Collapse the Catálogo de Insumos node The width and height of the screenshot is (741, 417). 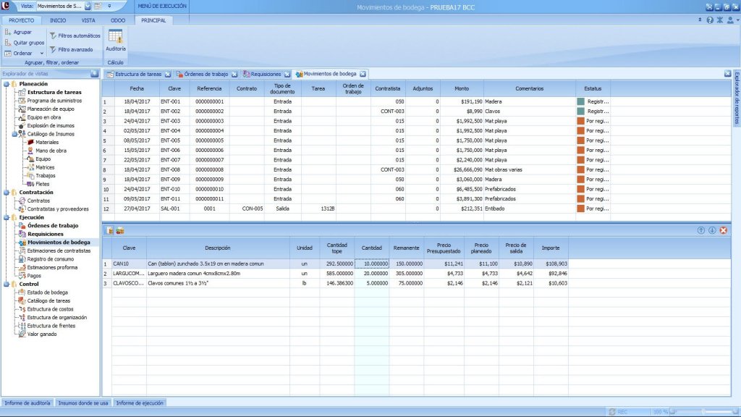pos(14,134)
